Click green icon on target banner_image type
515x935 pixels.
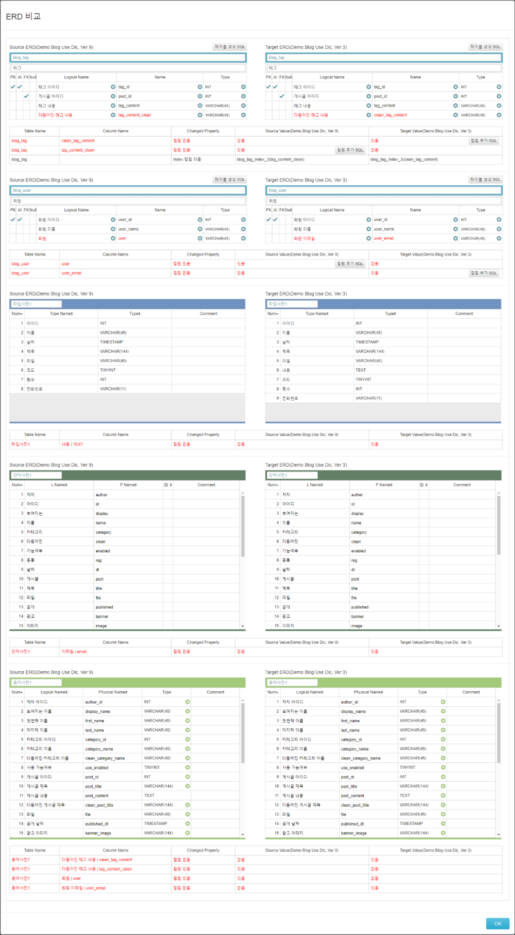(443, 833)
